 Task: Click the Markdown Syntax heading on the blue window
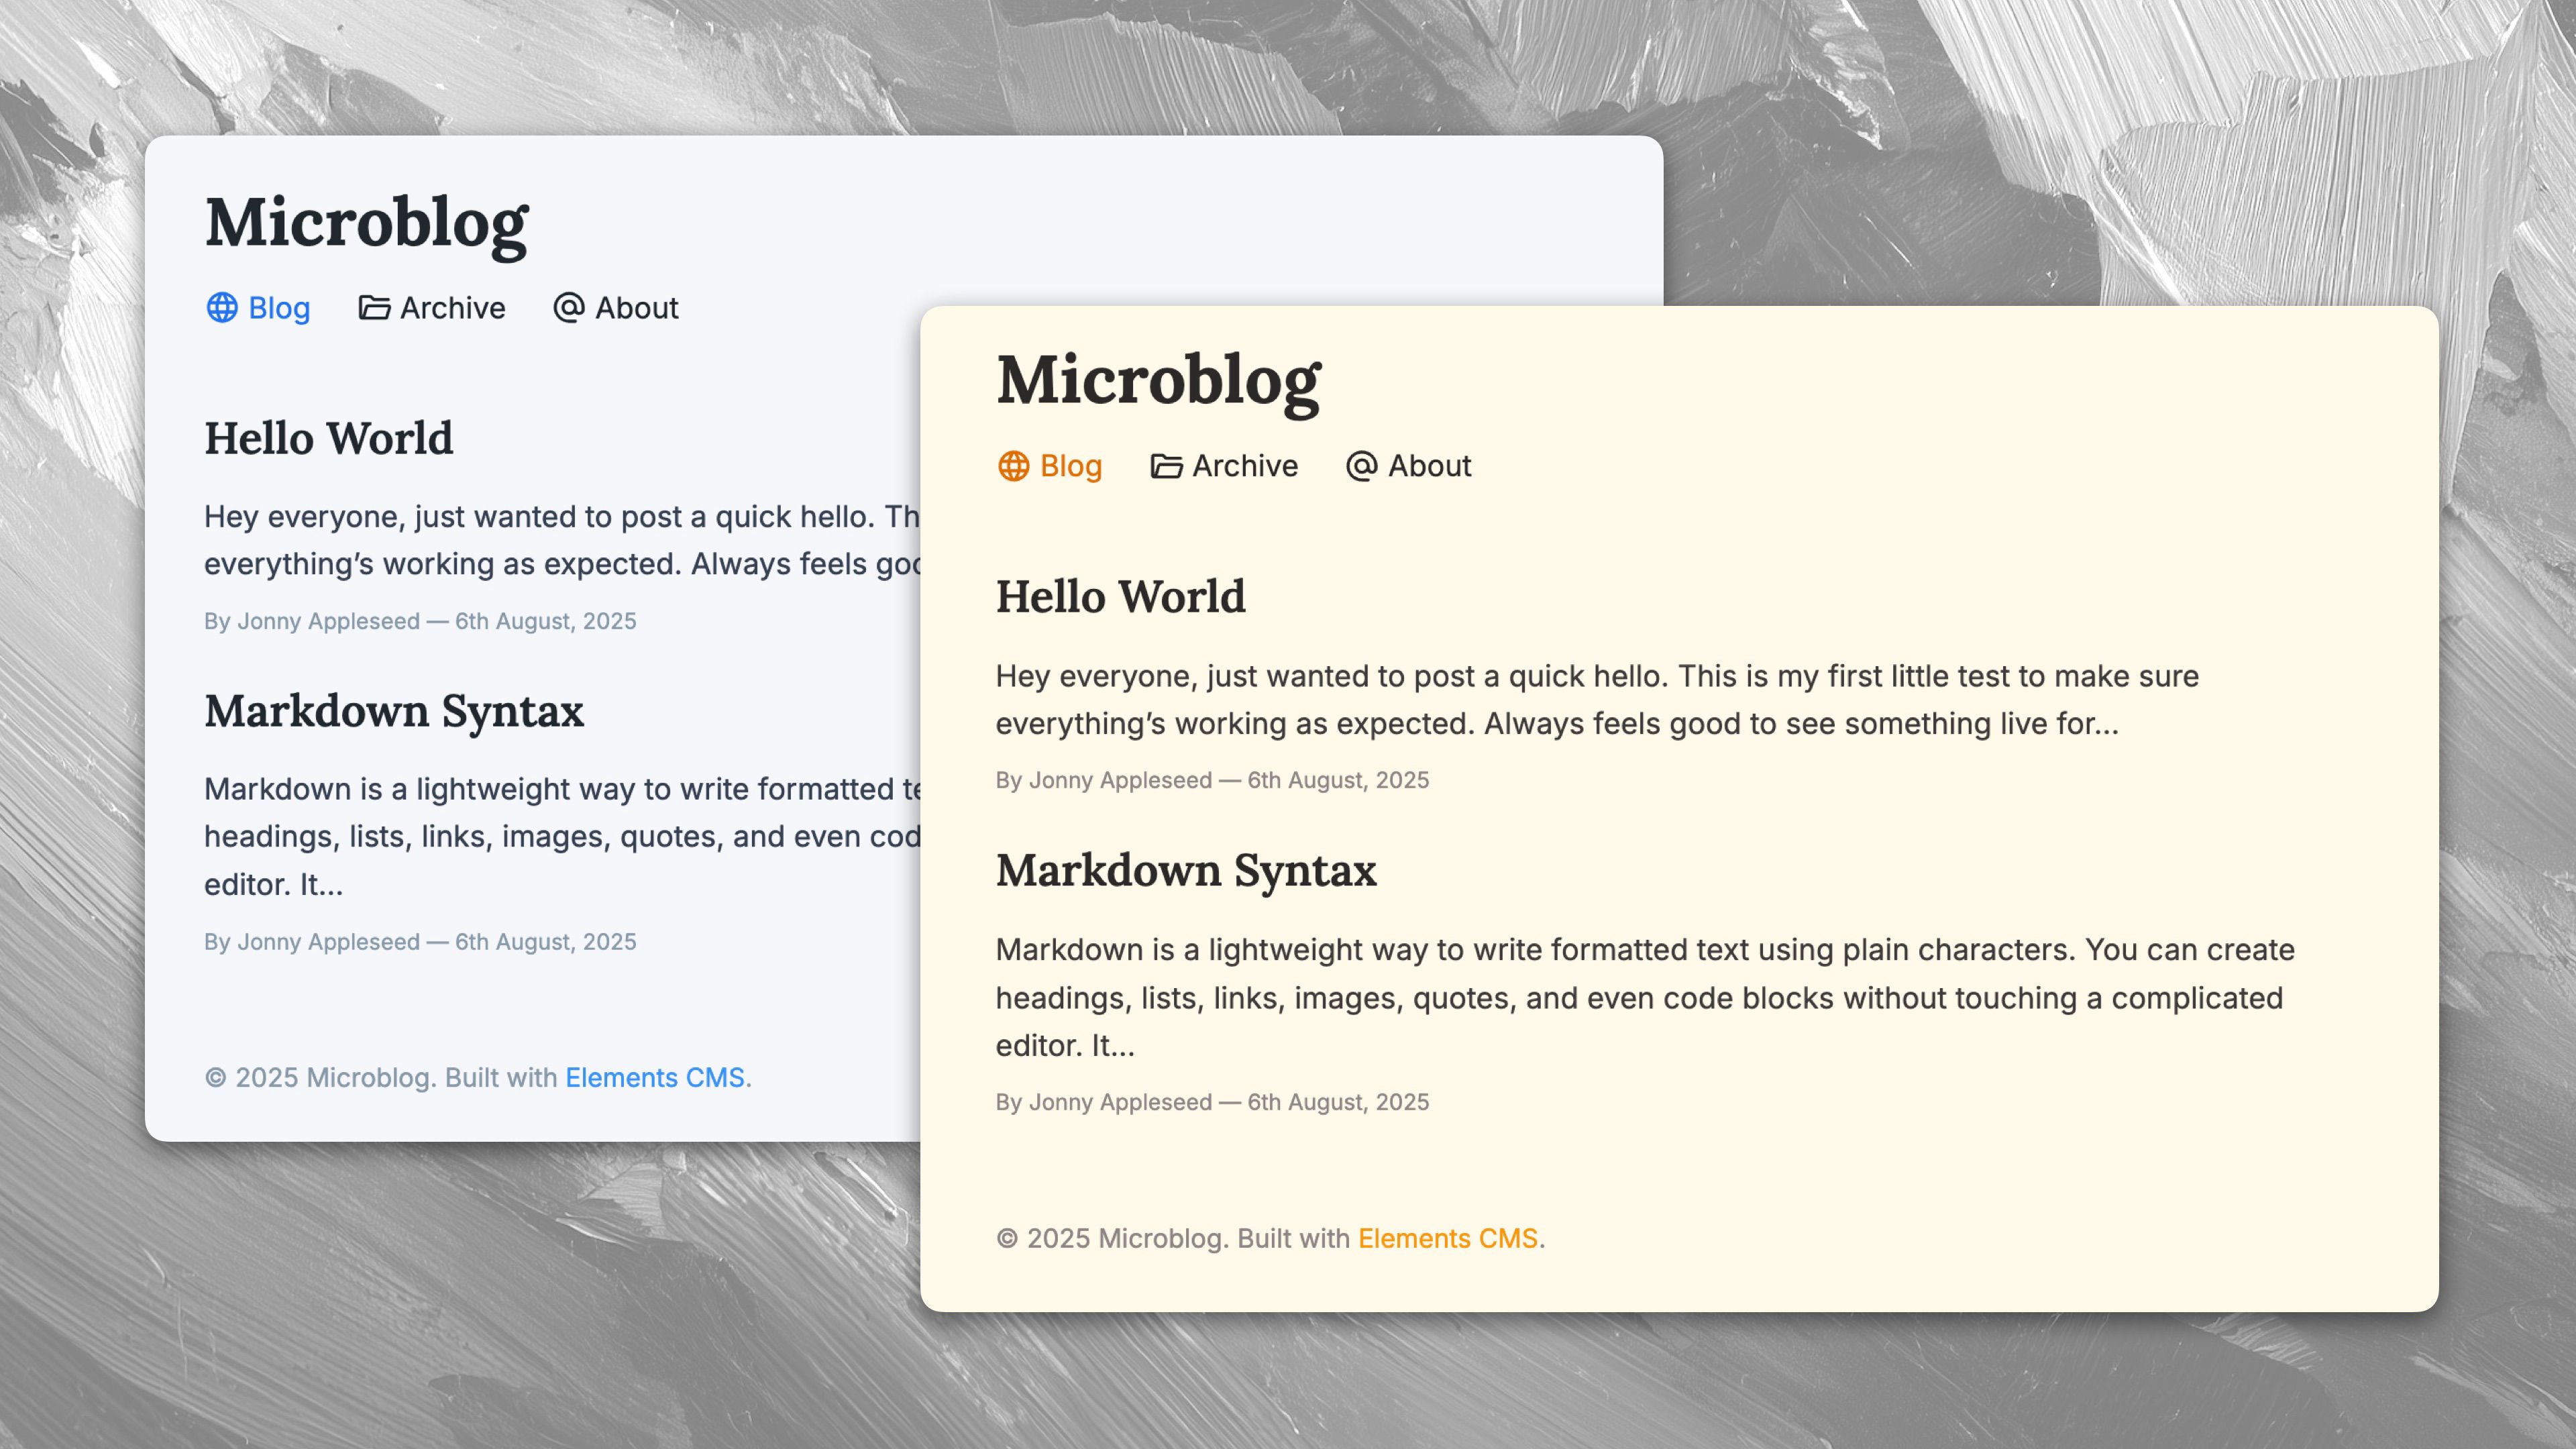pos(394,711)
